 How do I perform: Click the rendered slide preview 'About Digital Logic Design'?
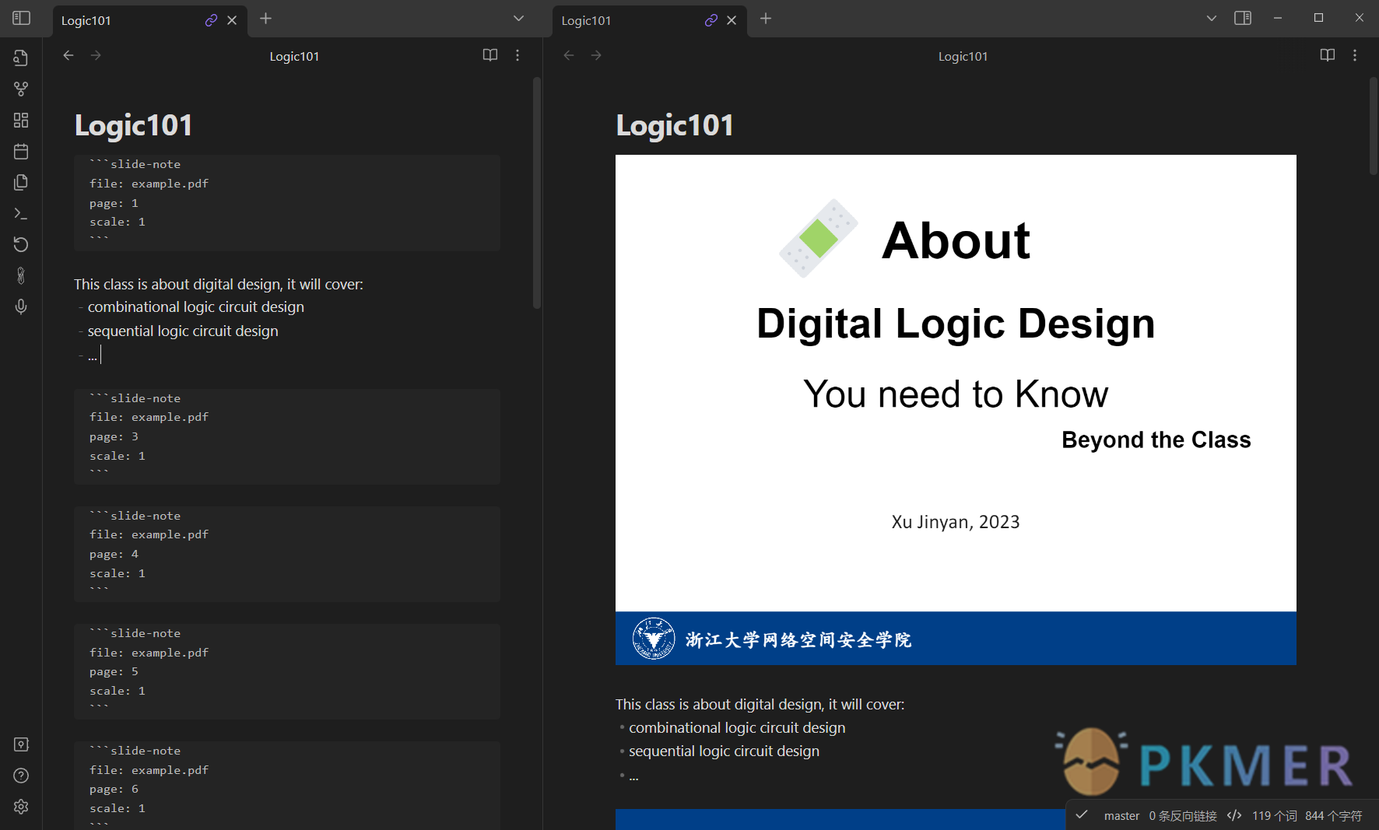(x=956, y=410)
